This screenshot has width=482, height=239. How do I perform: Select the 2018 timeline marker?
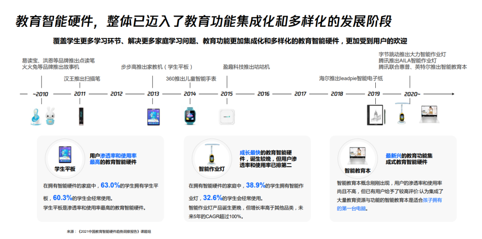tap(337, 94)
